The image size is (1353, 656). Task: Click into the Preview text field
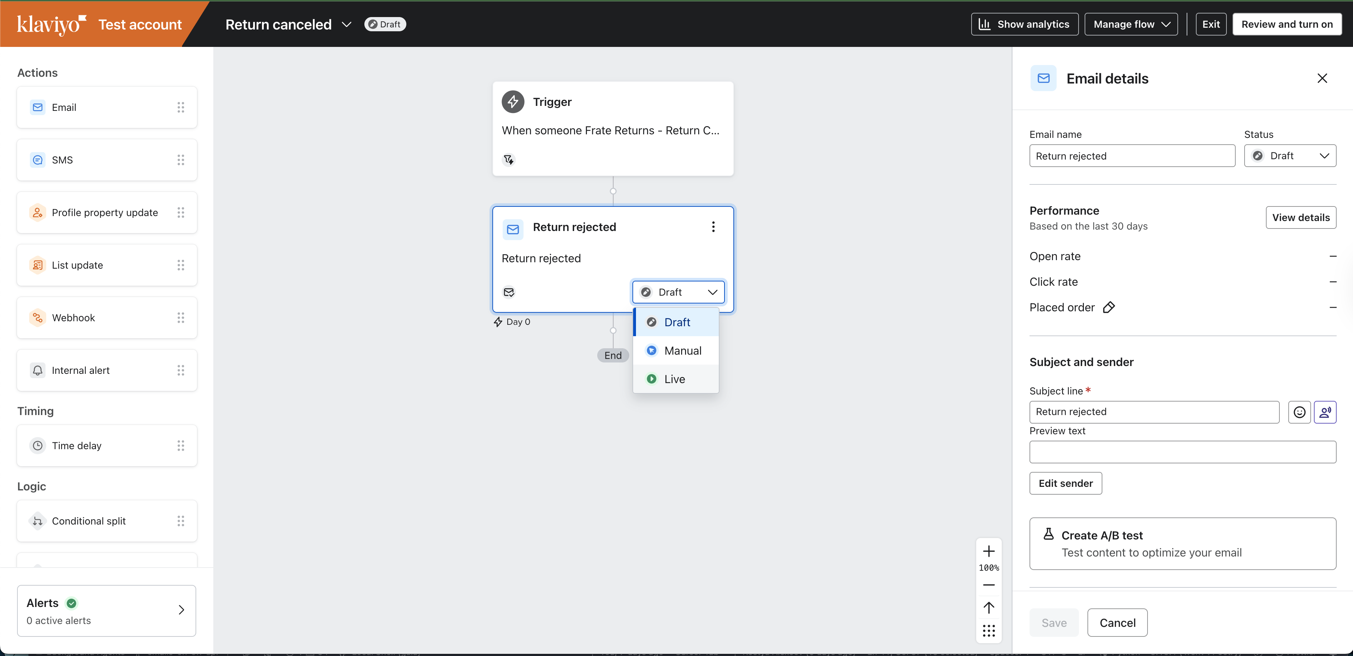point(1182,452)
